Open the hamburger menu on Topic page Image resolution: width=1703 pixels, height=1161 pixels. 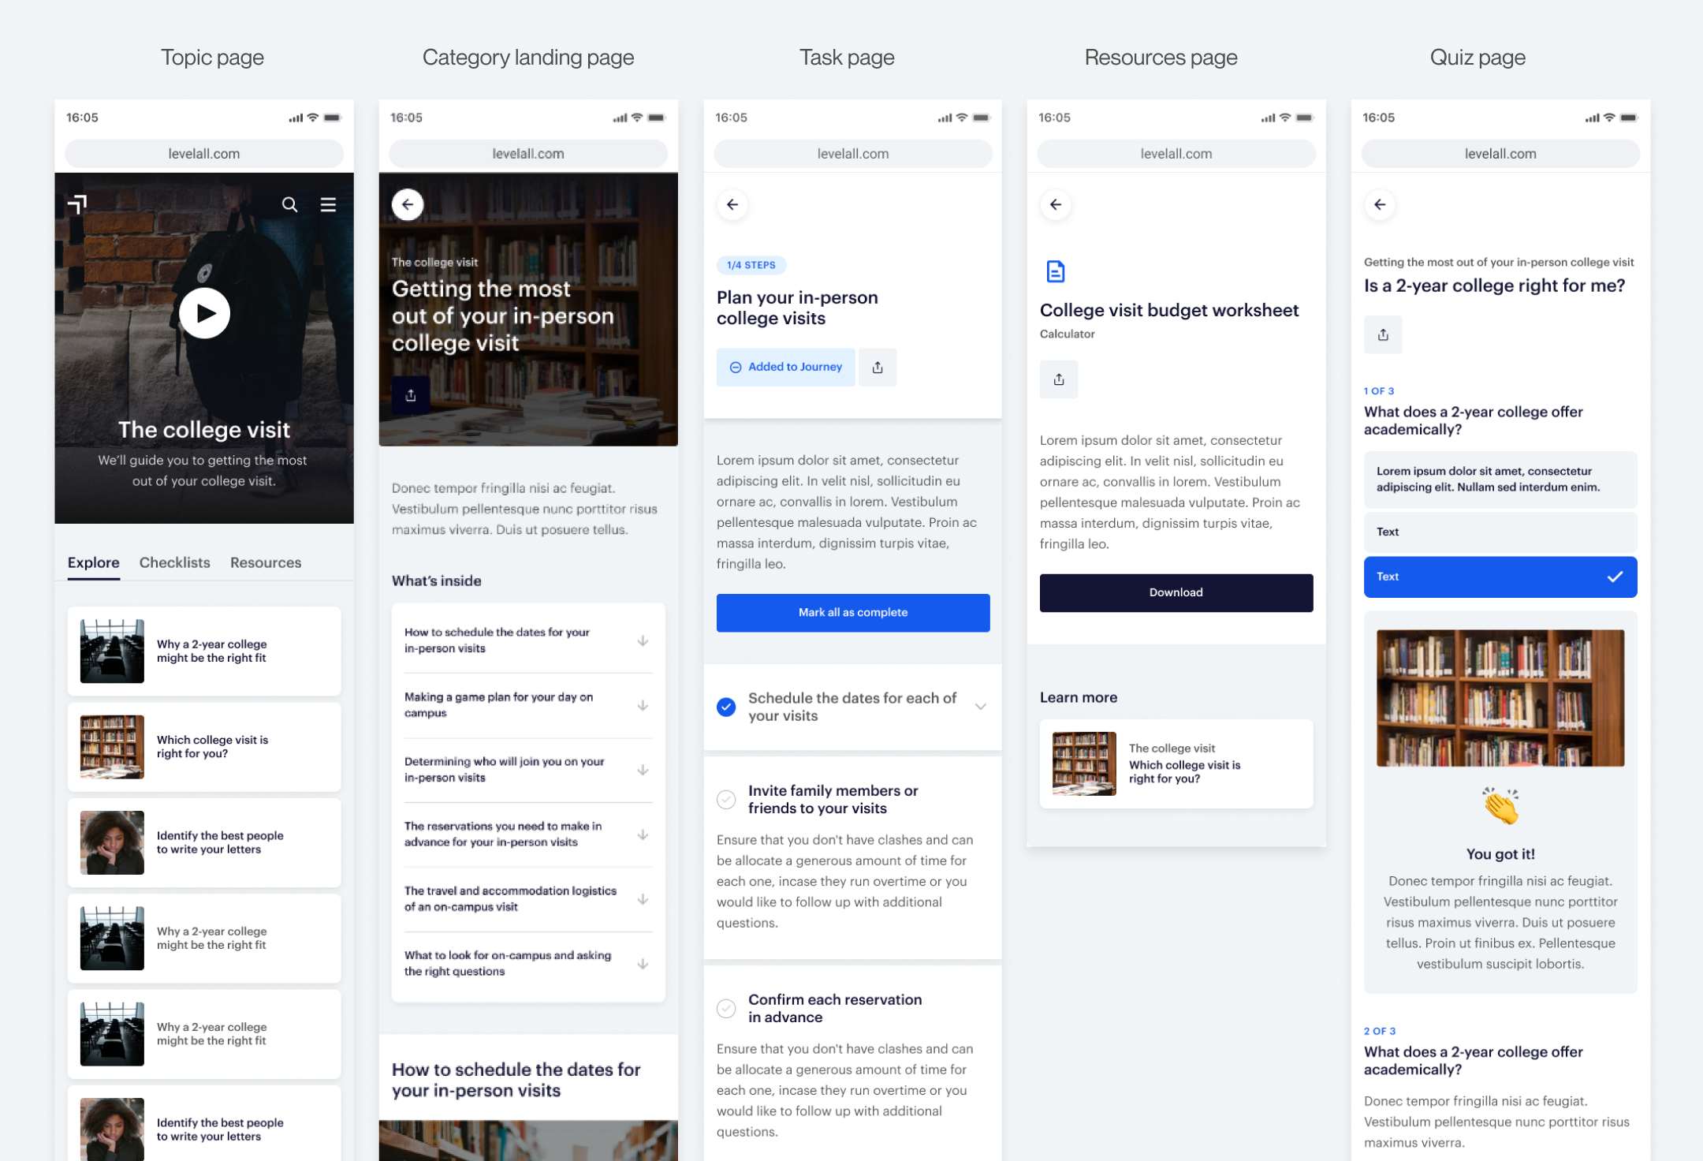[x=328, y=205]
